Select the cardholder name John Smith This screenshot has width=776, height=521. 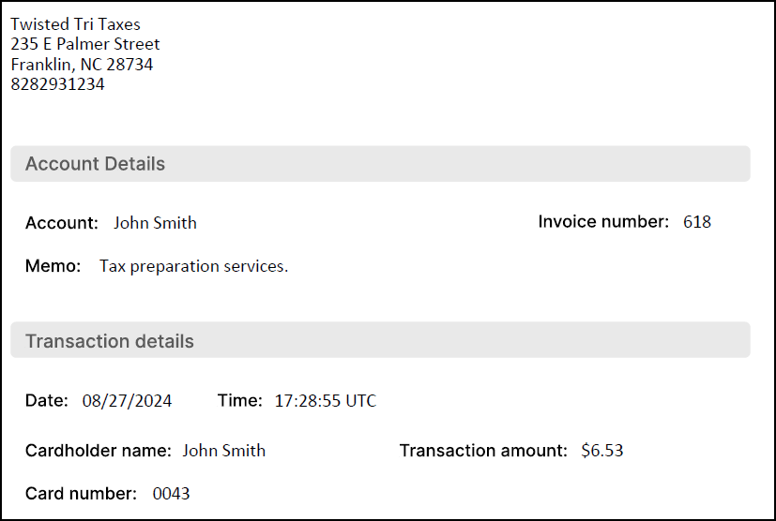(223, 451)
